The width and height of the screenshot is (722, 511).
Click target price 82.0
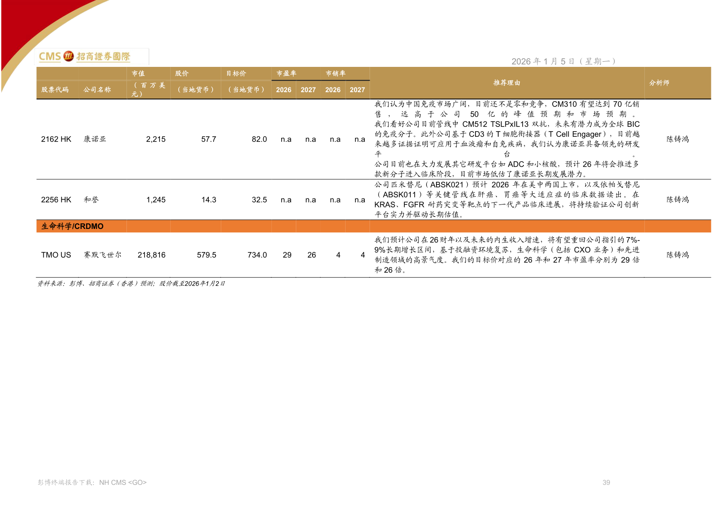pyautogui.click(x=259, y=139)
